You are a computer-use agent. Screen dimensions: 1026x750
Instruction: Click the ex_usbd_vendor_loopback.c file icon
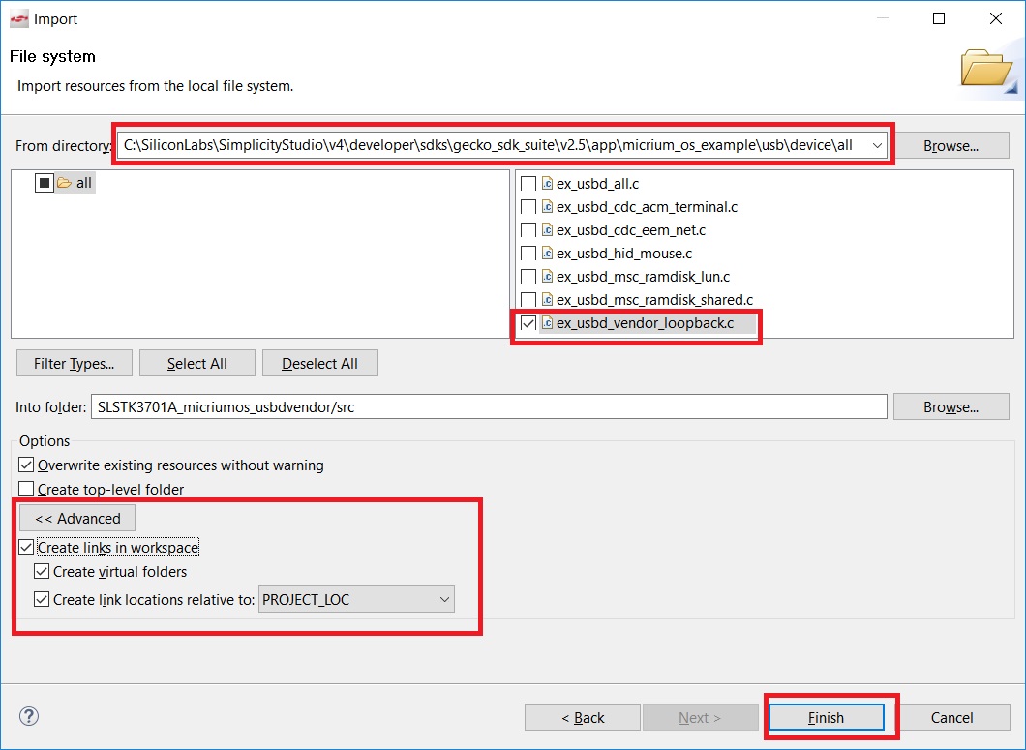pos(547,323)
